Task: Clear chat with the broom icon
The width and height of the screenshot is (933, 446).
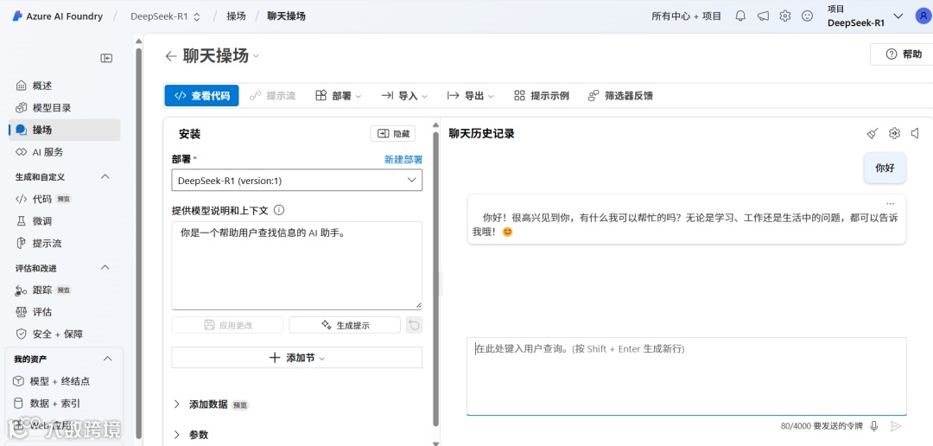Action: (x=873, y=133)
